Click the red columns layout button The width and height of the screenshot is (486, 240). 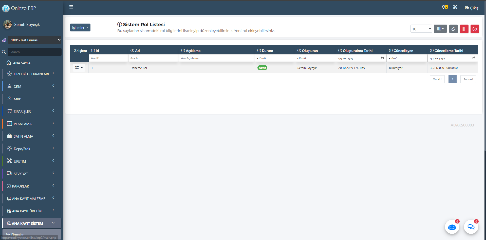point(464,29)
